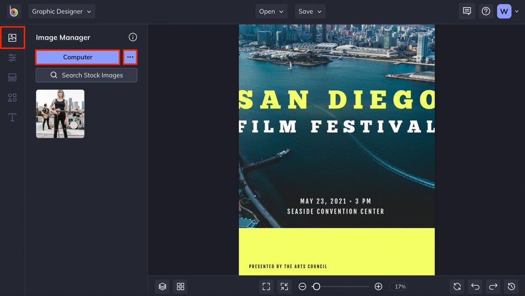Click the zoom slider handle
The image size is (525, 296).
click(x=316, y=287)
